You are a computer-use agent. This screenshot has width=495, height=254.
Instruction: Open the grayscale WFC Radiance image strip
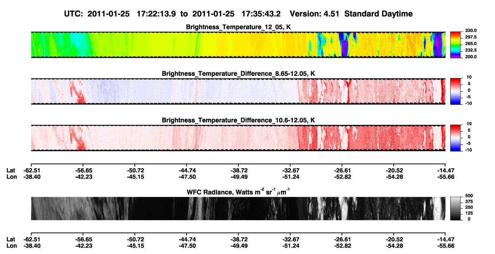click(238, 209)
